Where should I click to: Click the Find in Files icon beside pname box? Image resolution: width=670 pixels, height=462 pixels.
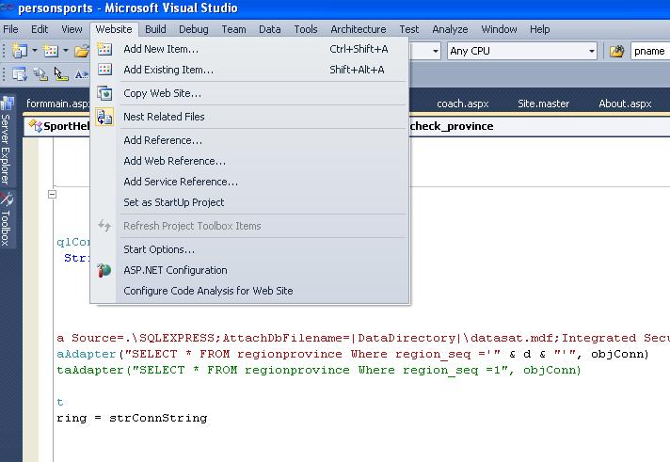(616, 52)
